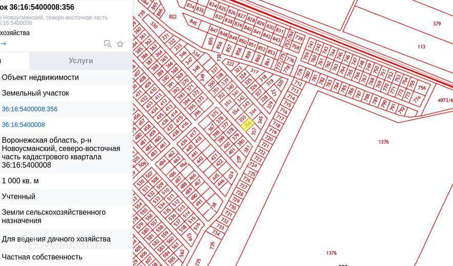
Task: Click the gray subtitle address under title
Action: point(54,20)
